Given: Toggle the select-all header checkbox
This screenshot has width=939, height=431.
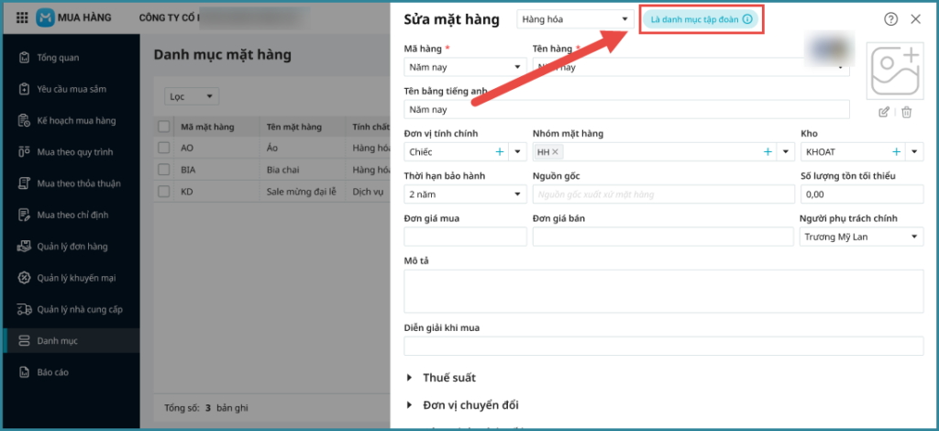Looking at the screenshot, I should click(x=163, y=127).
